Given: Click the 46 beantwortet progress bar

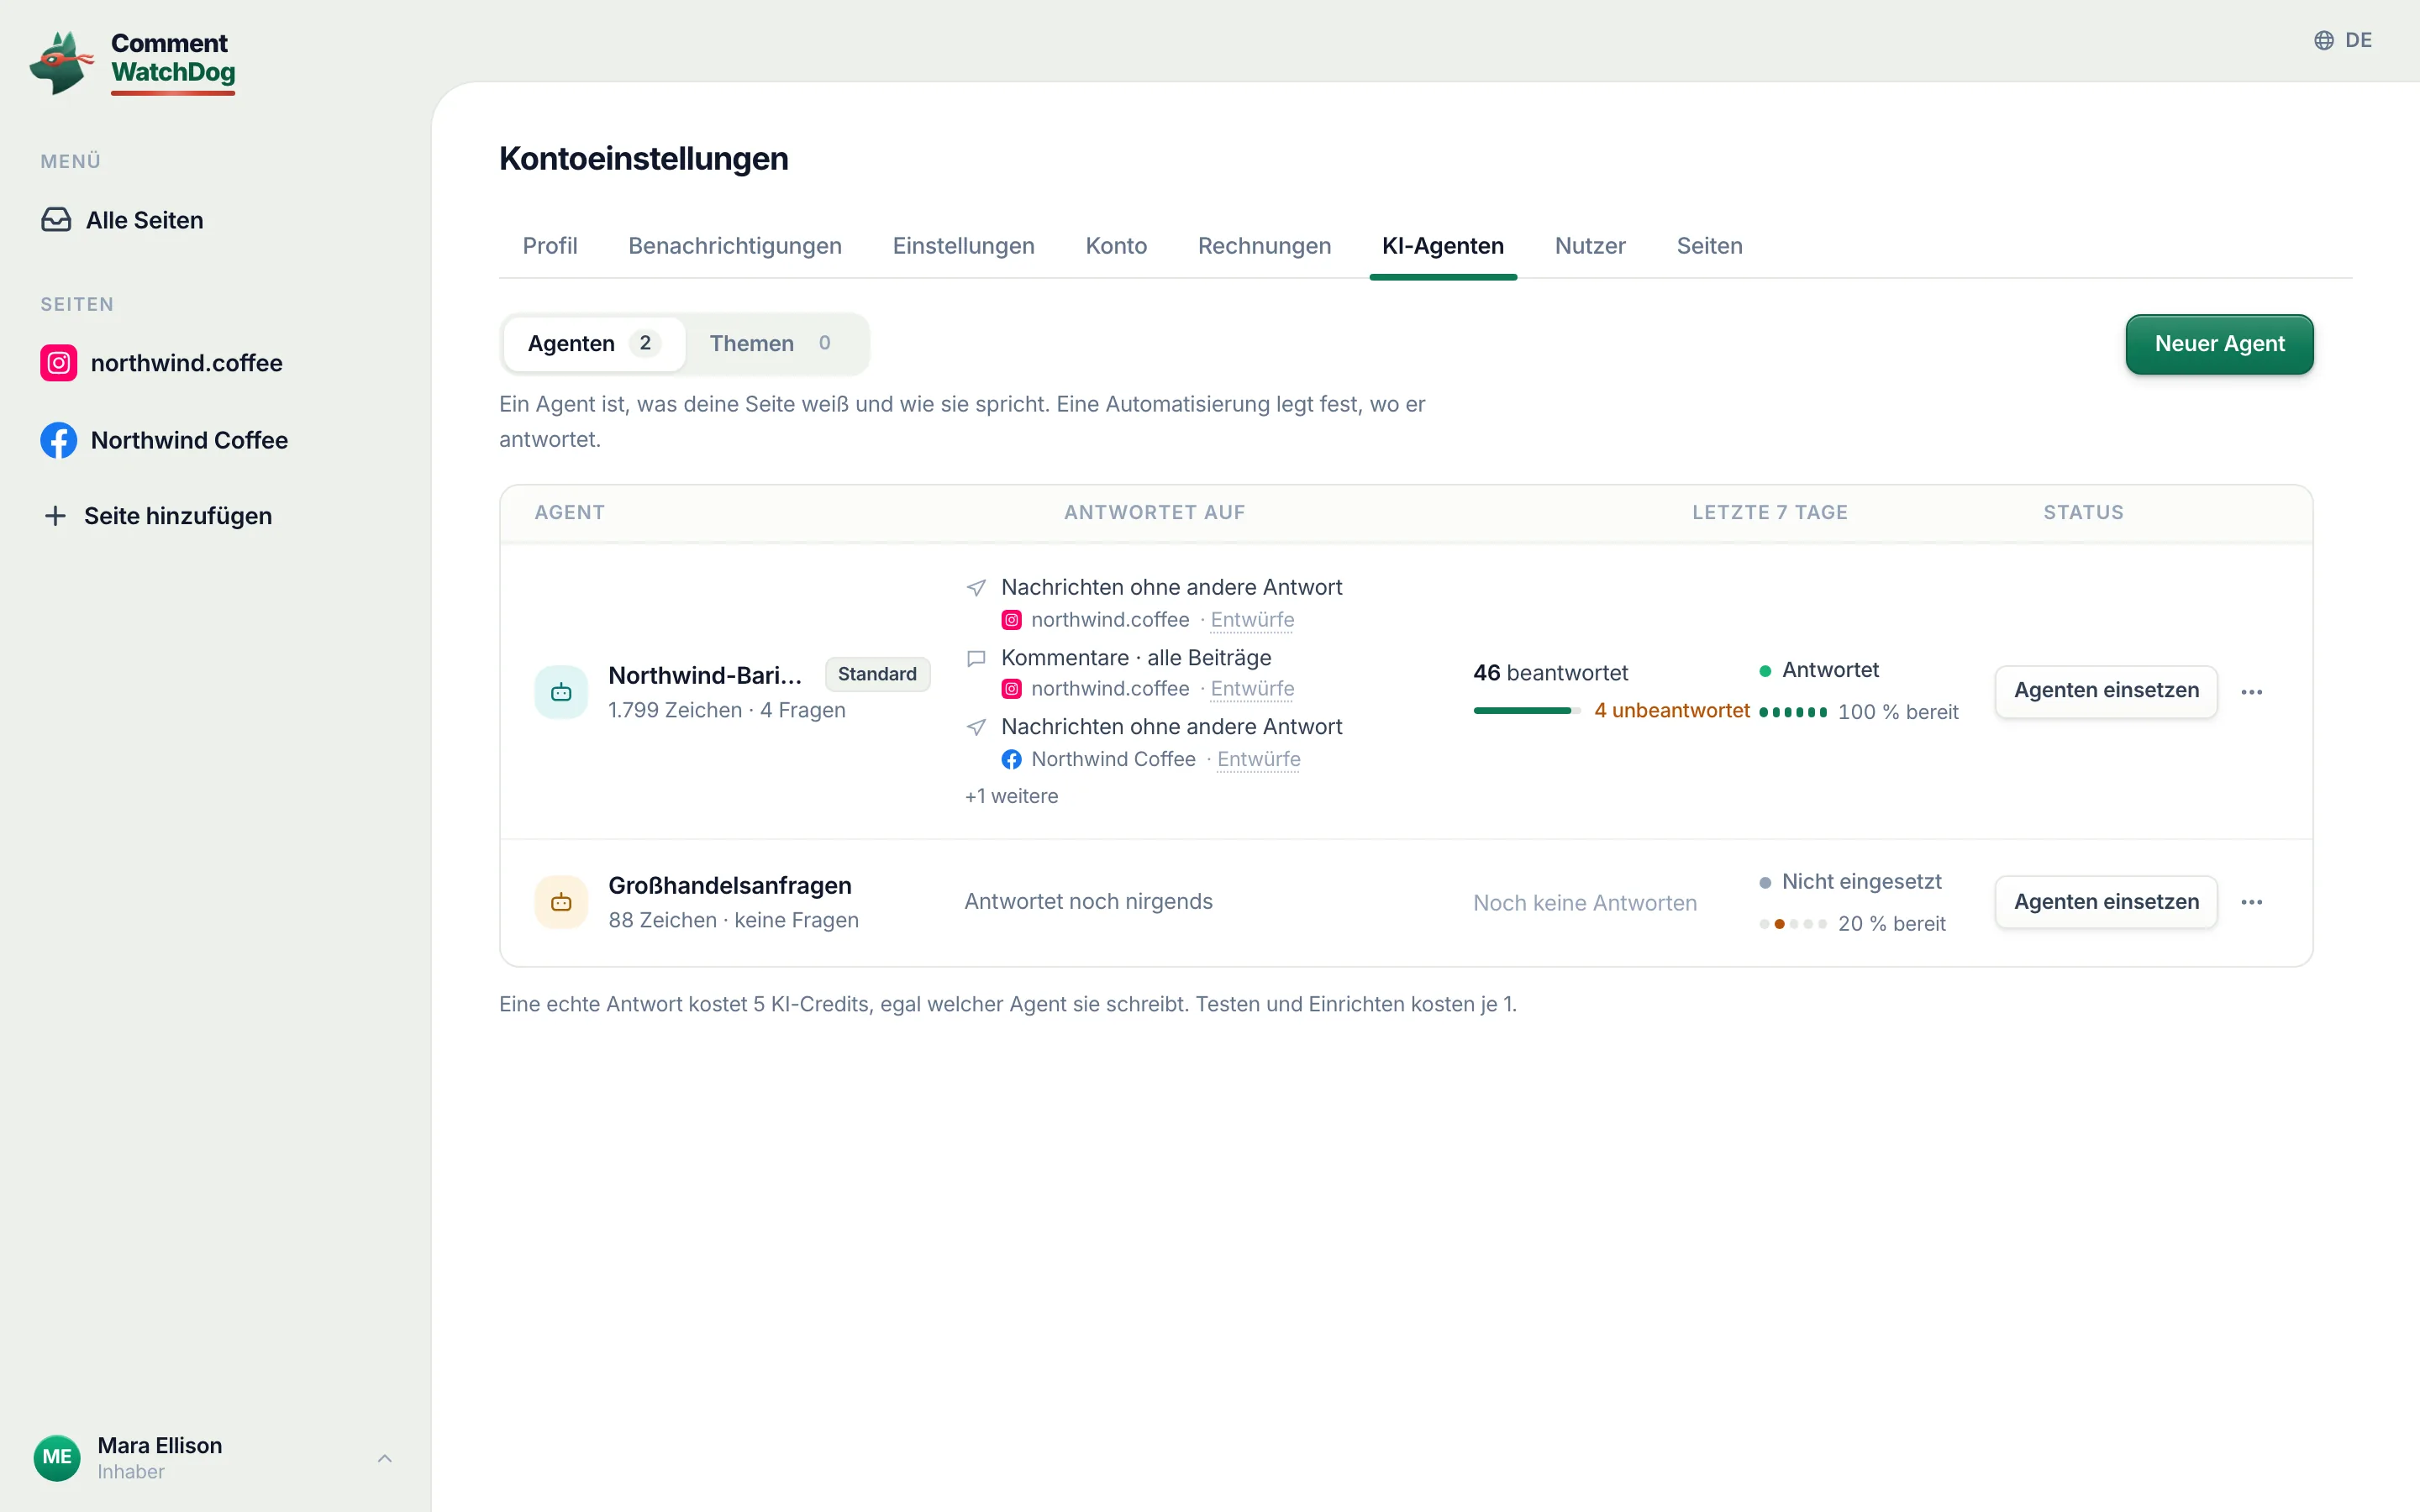Looking at the screenshot, I should [x=1526, y=711].
